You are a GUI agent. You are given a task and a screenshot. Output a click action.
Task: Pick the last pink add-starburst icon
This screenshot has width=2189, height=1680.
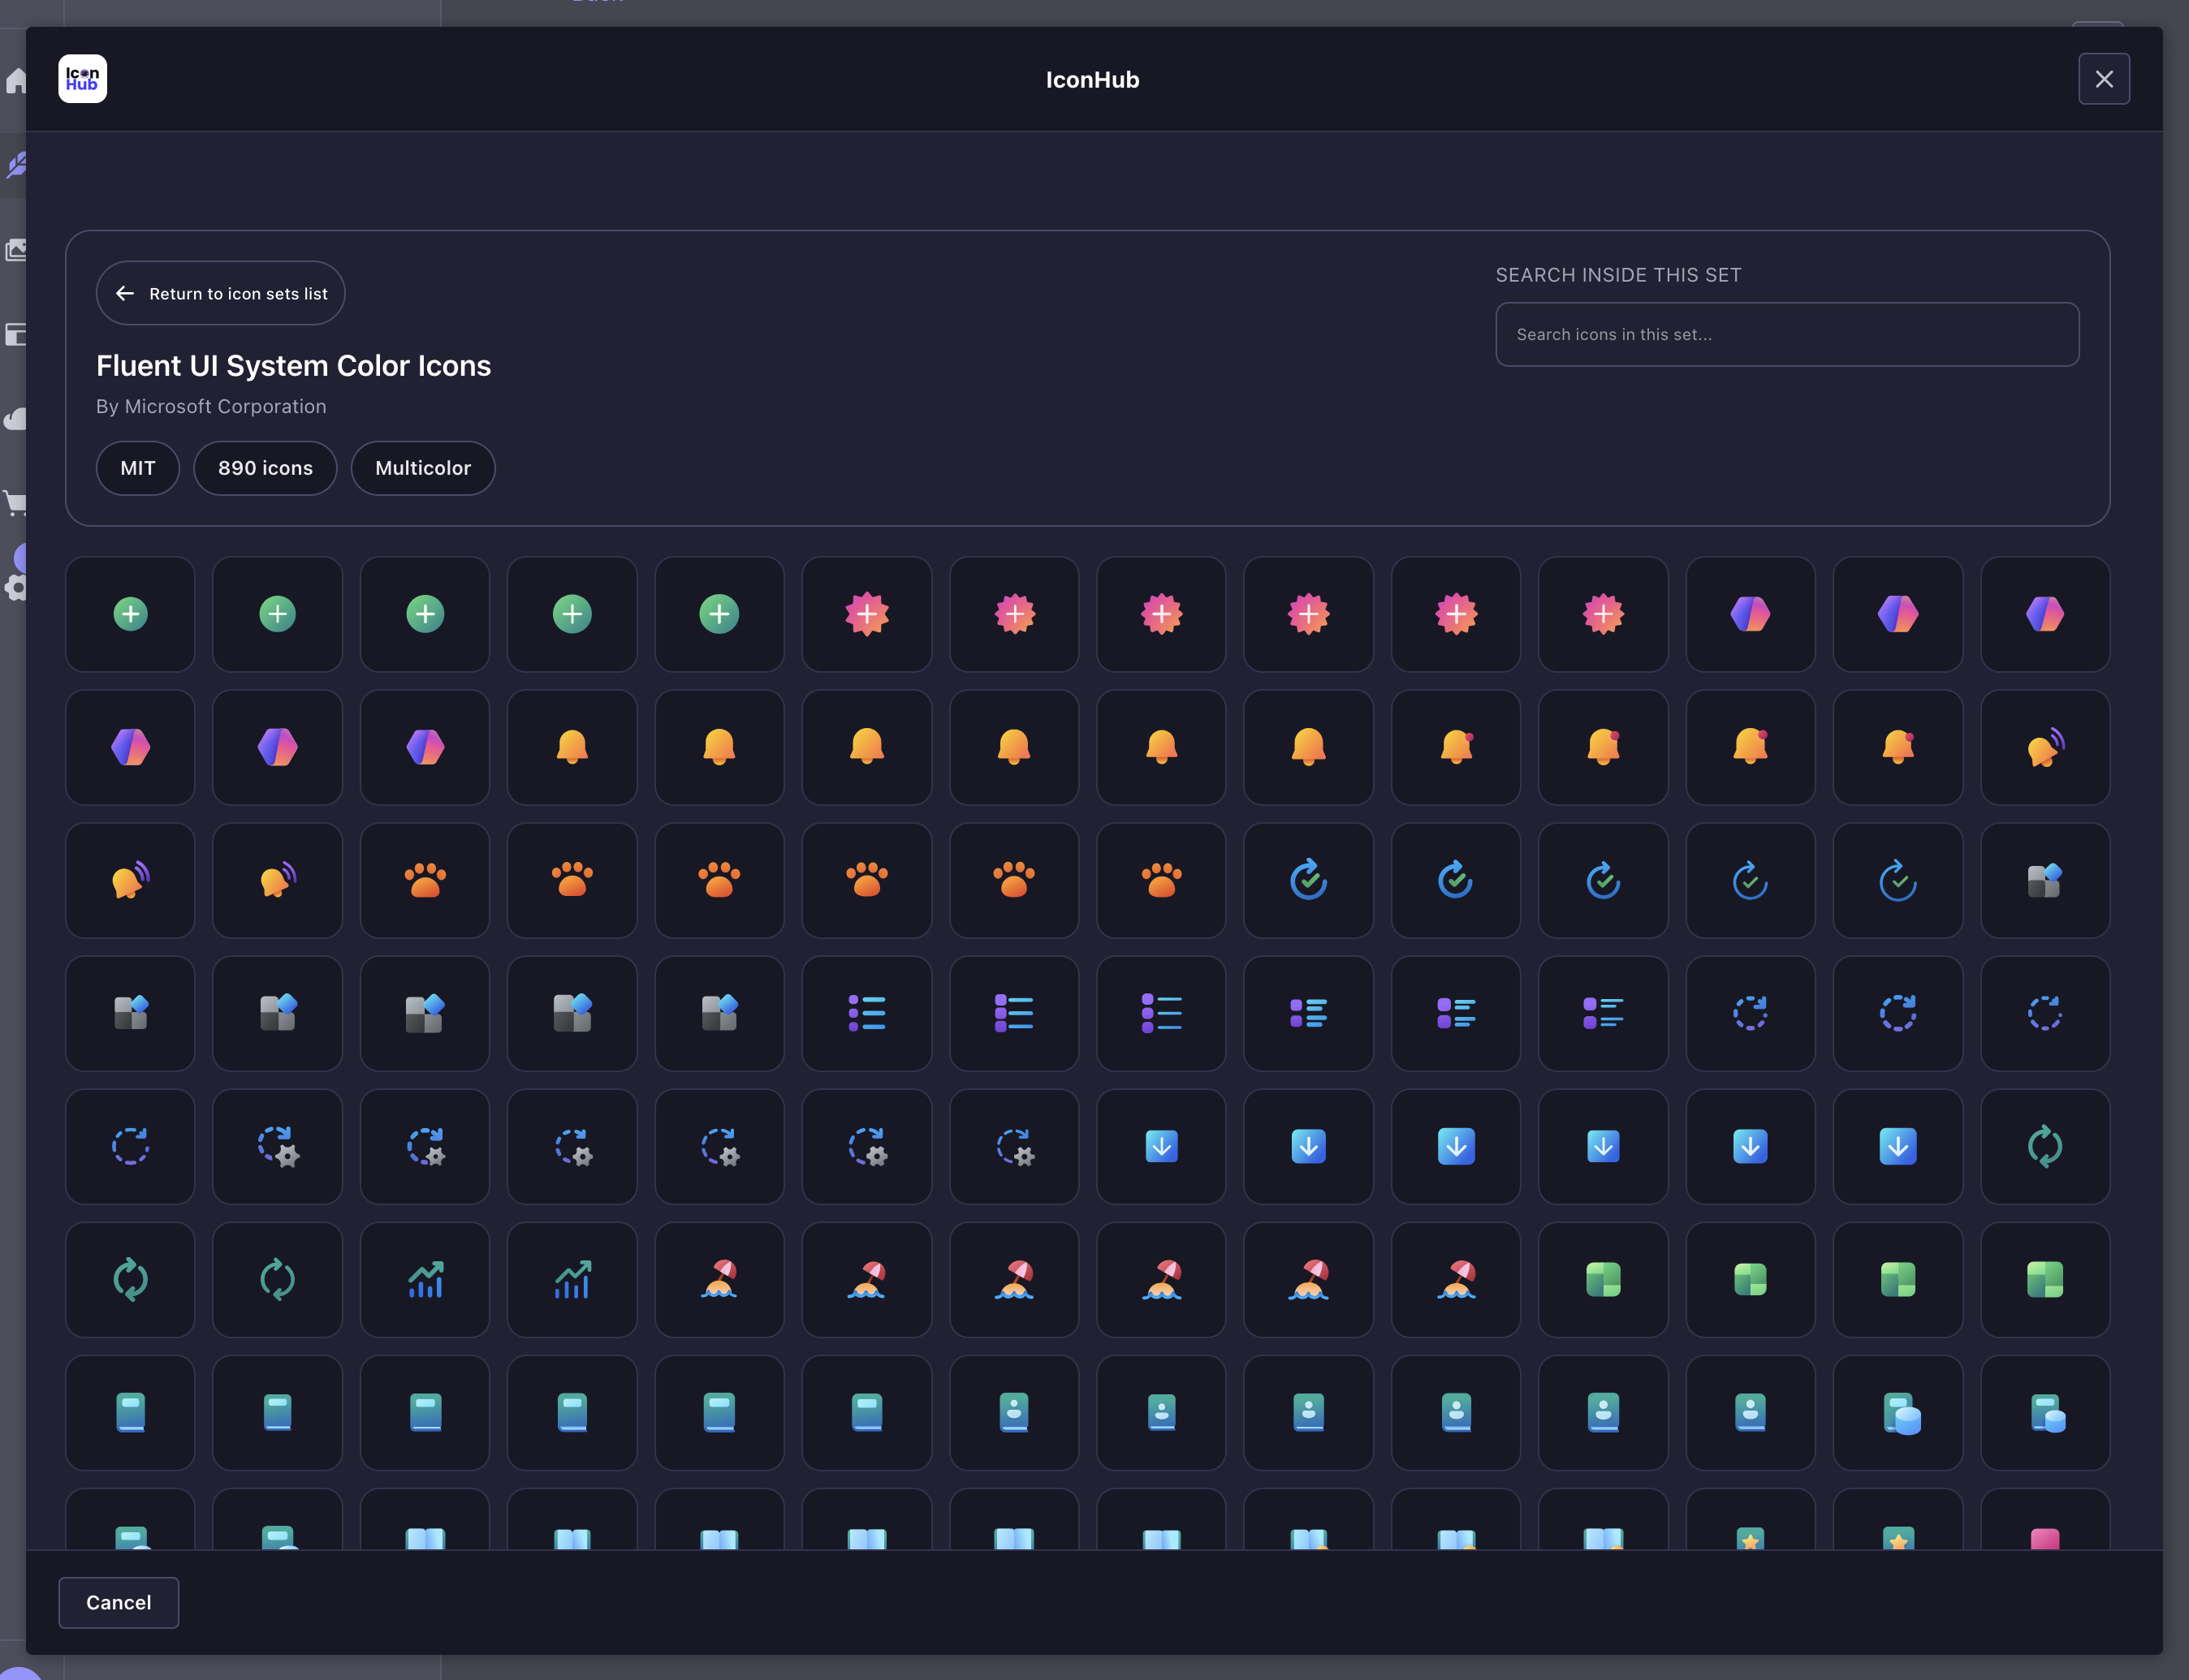click(1603, 614)
